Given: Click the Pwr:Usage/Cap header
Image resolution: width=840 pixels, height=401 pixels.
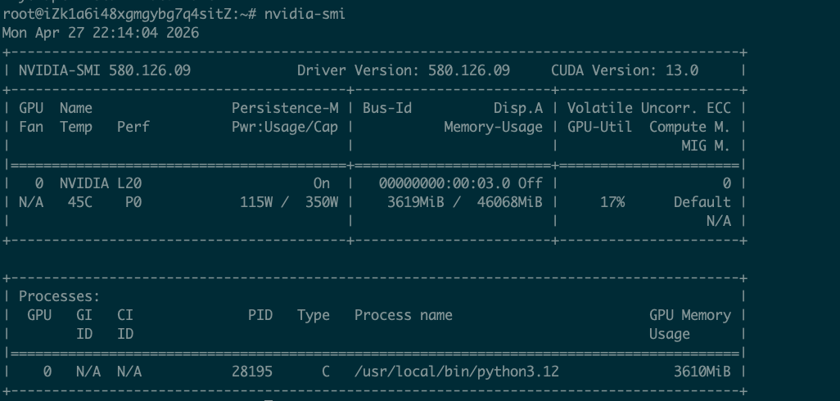Looking at the screenshot, I should pos(285,128).
